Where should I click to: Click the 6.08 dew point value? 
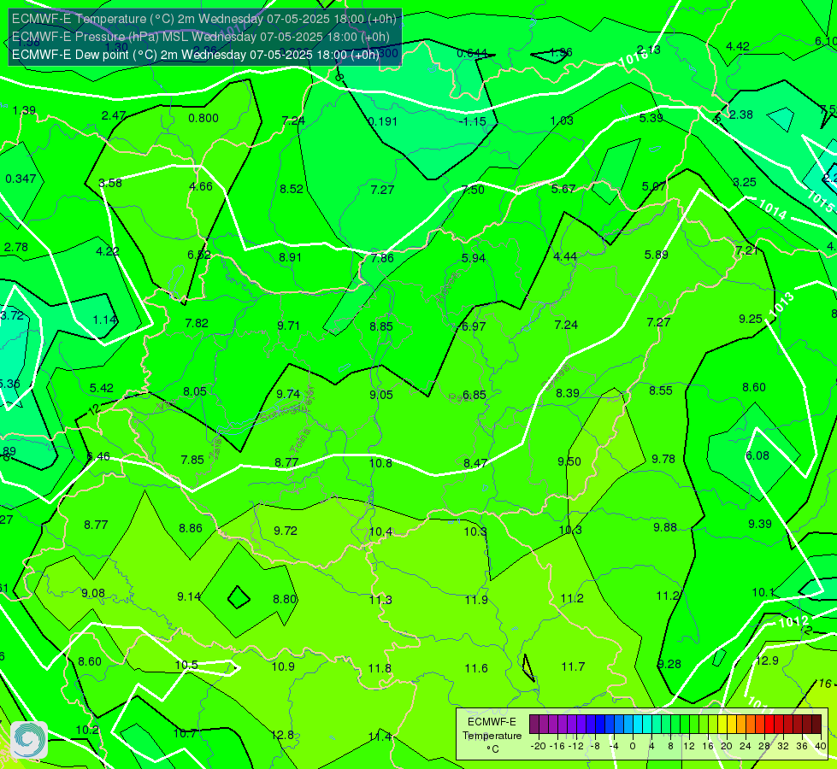757,455
